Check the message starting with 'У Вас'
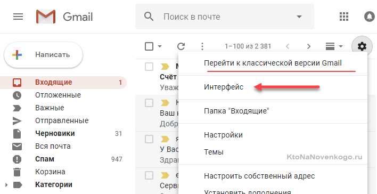 (149, 139)
